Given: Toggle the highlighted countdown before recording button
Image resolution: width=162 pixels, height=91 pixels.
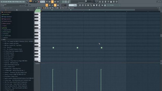Looking at the screenshot, I should point(52,2).
